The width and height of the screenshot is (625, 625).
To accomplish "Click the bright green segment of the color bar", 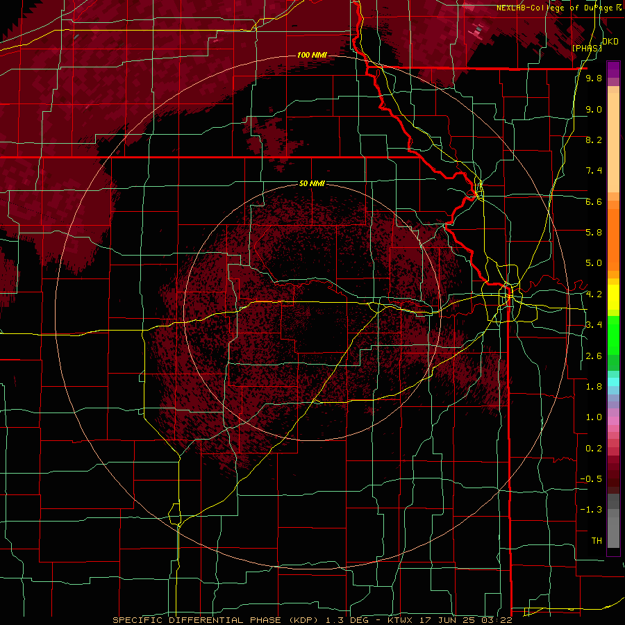I will [x=613, y=335].
